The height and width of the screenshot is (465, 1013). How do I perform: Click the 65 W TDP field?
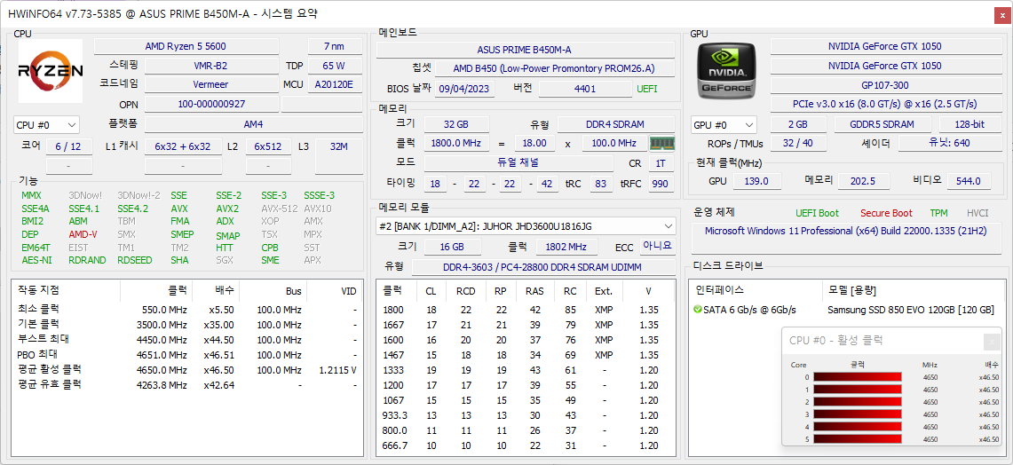tap(335, 66)
